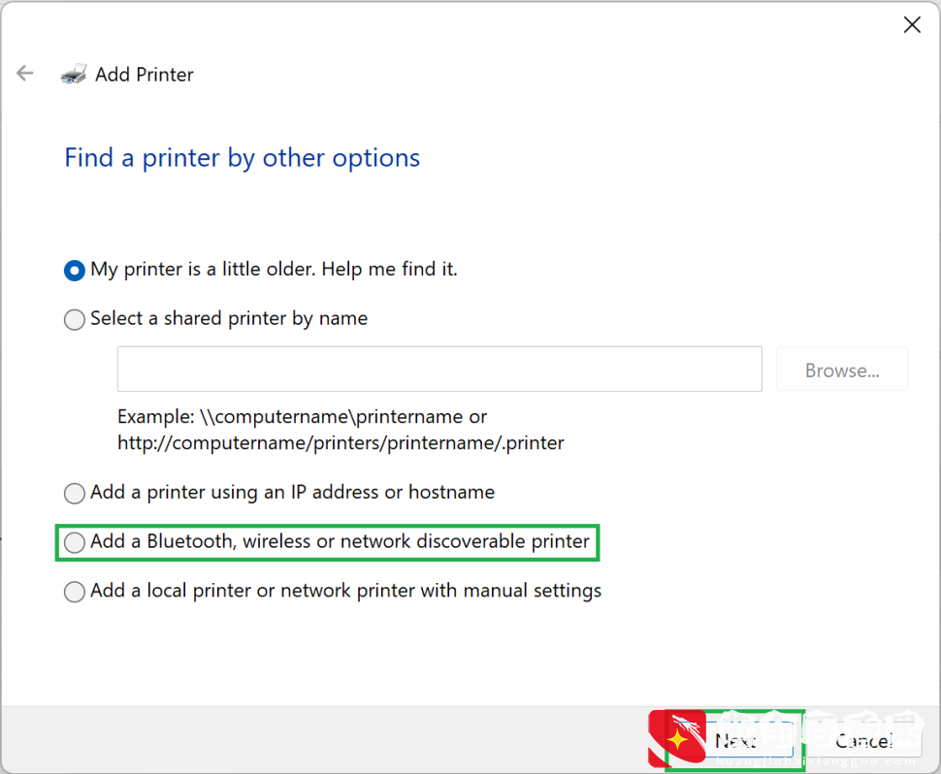Click the printer icon beside Add Printer
This screenshot has width=941, height=774.
[x=74, y=74]
